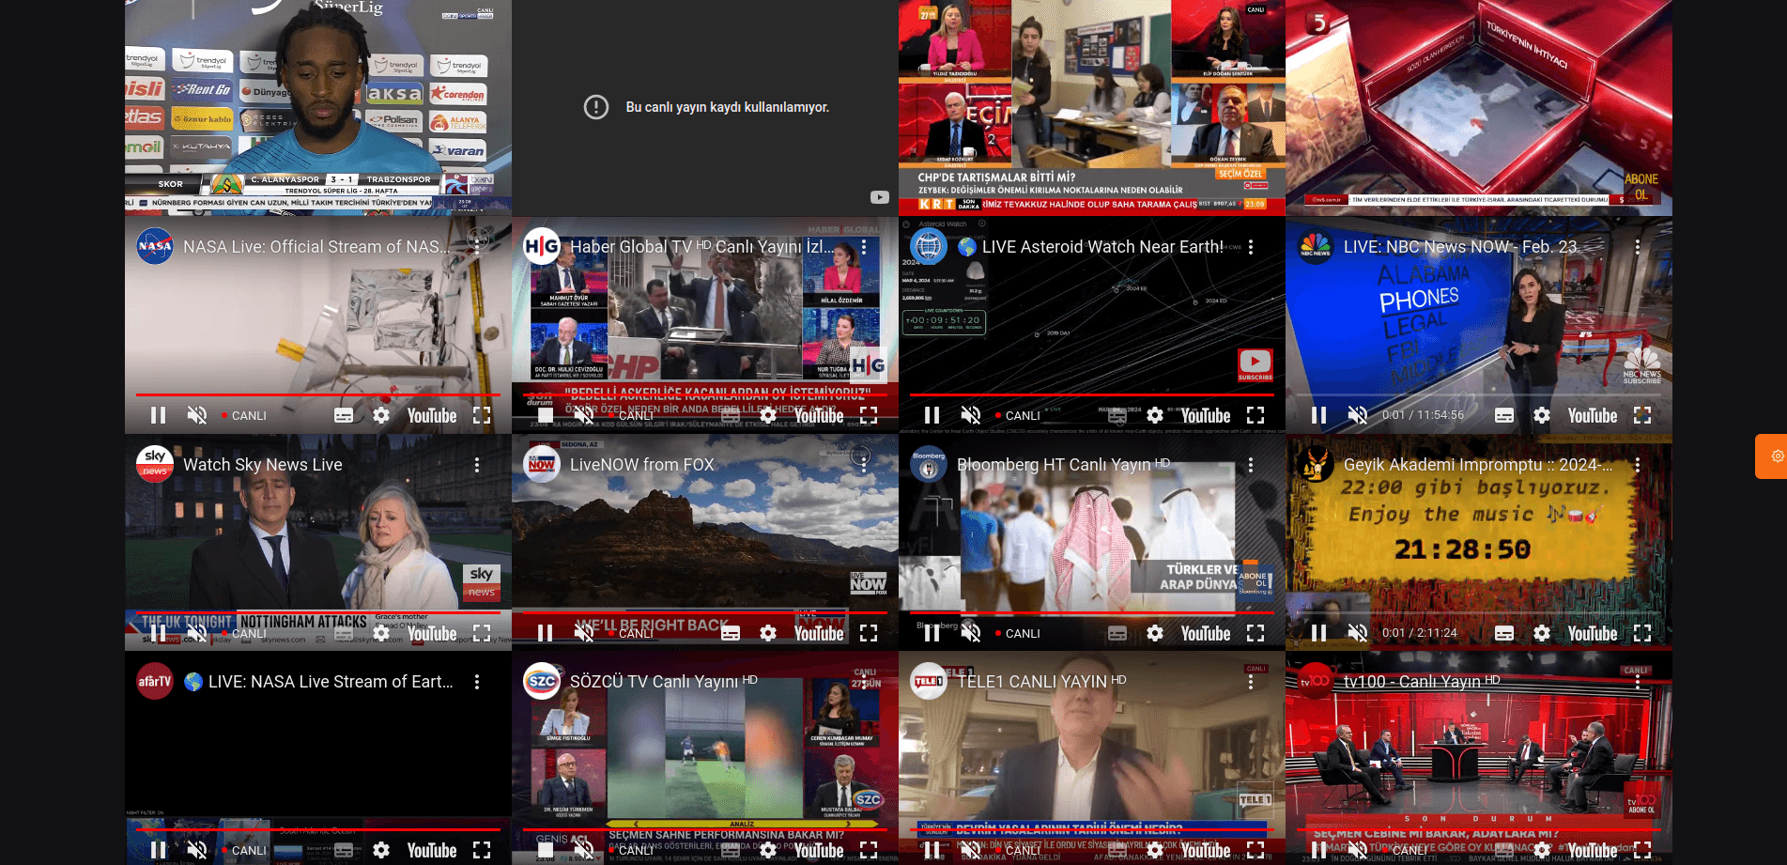Click CANLI live badge on Bloomberg HT player
1787x865 pixels.
1018,633
